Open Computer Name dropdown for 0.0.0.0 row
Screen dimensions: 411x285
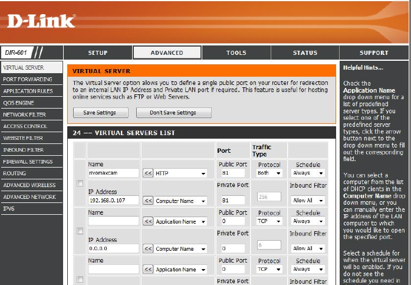(180, 249)
